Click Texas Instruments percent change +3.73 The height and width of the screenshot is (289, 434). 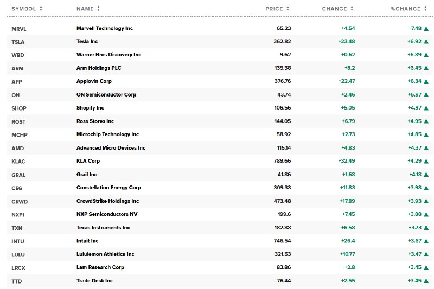click(x=415, y=228)
